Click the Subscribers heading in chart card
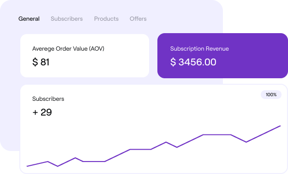288x174 pixels. (48, 99)
